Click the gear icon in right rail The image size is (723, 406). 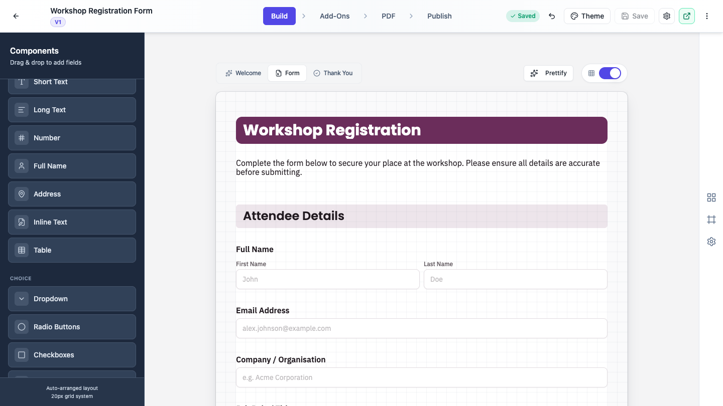[x=711, y=242]
